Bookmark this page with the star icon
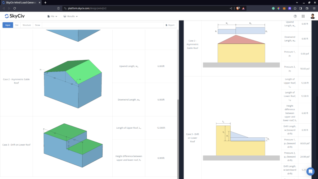Image resolution: width=318 pixels, height=179 pixels. (58, 8)
